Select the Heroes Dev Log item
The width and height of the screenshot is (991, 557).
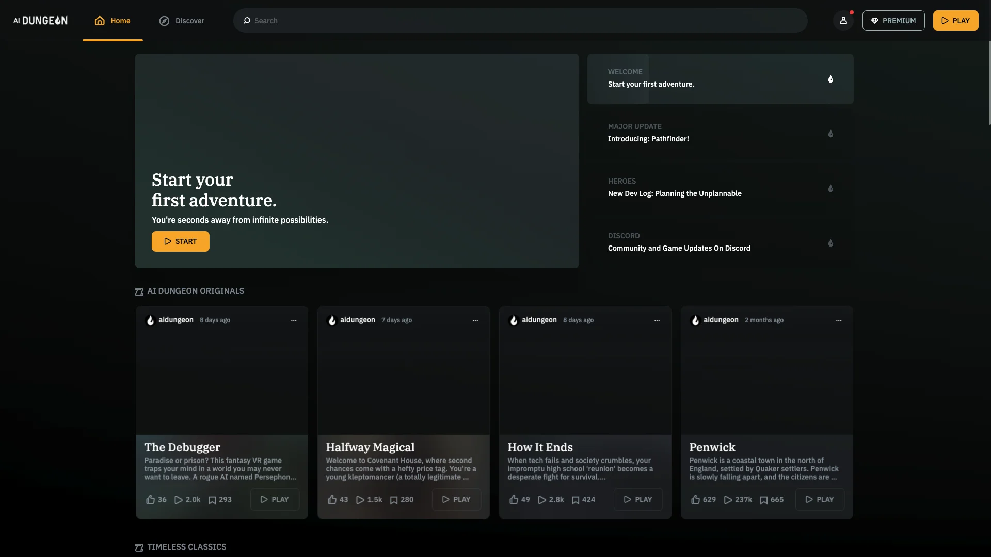pos(720,188)
